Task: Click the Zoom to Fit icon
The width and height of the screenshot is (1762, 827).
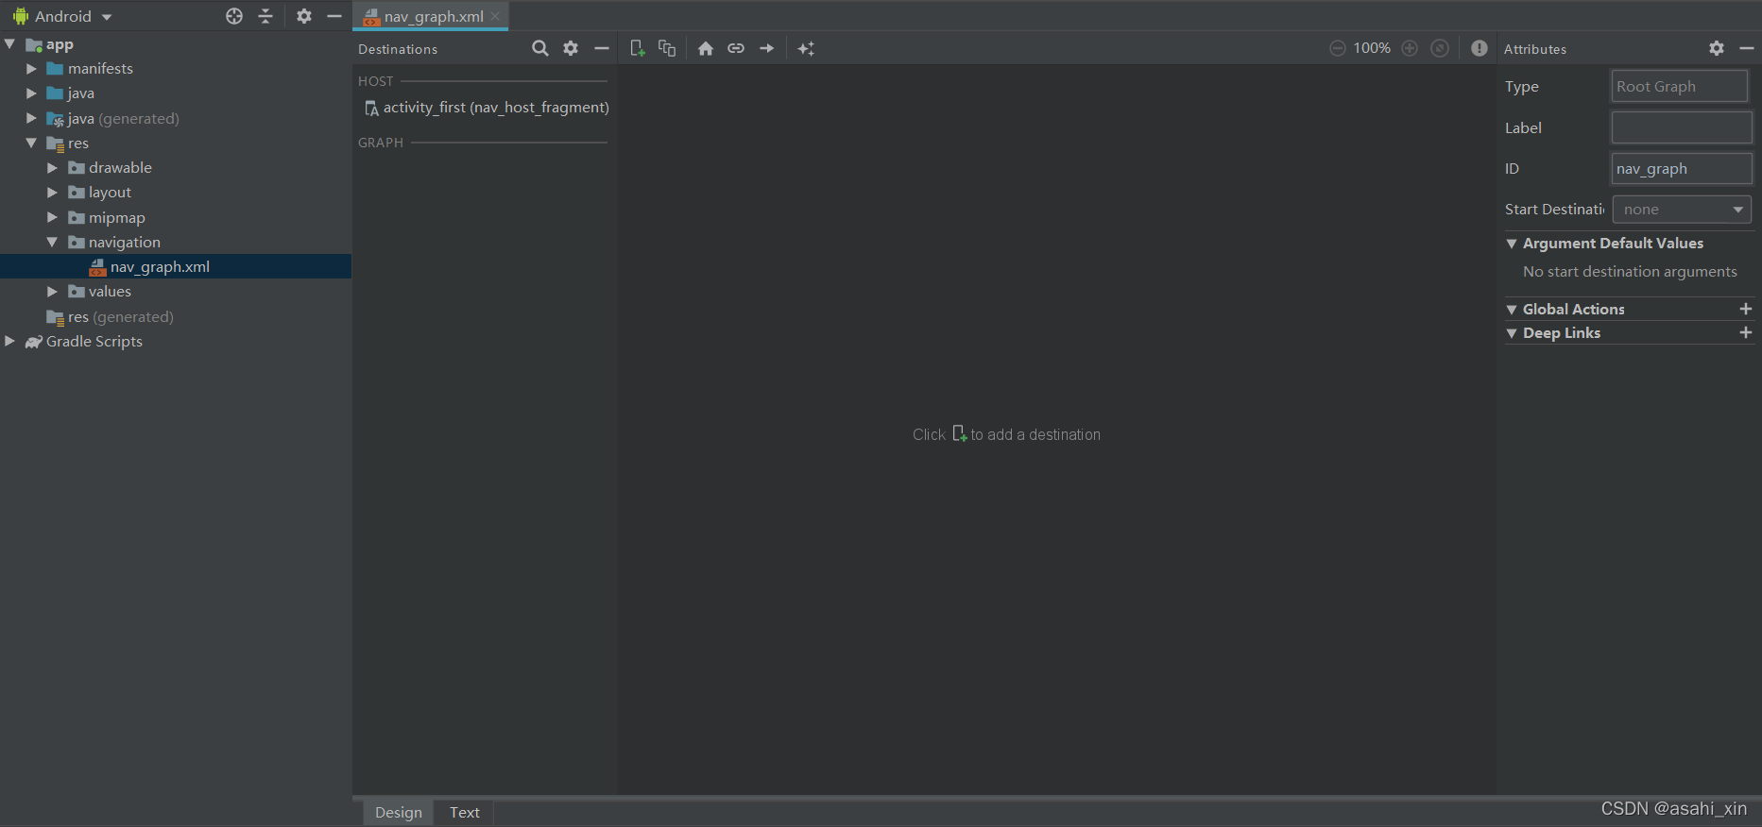Action: [x=1440, y=48]
